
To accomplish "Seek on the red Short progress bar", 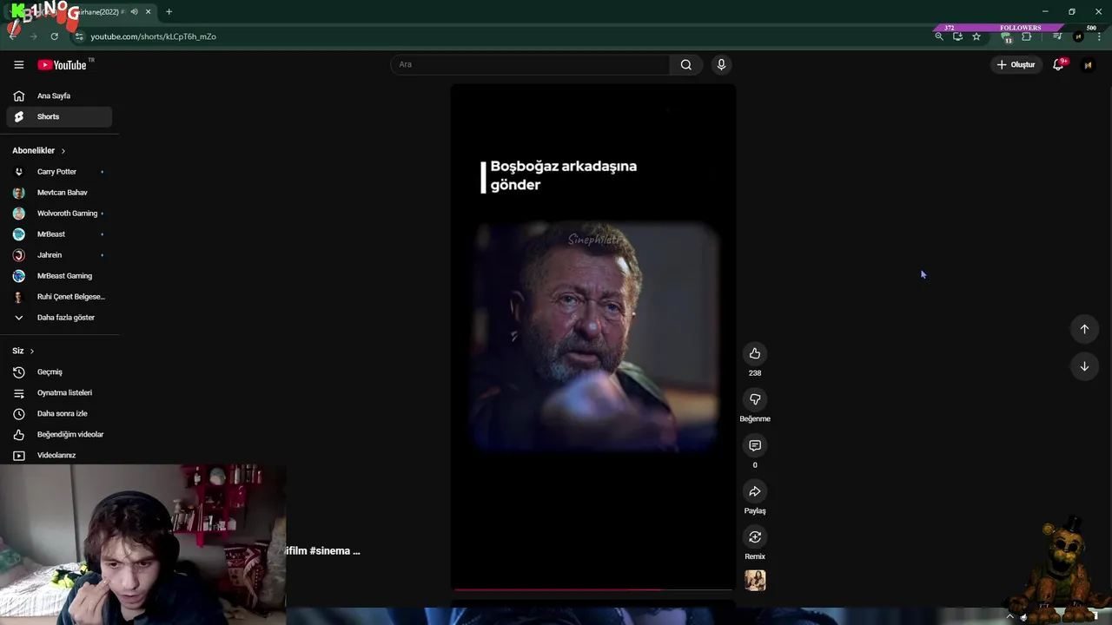I will point(593,589).
